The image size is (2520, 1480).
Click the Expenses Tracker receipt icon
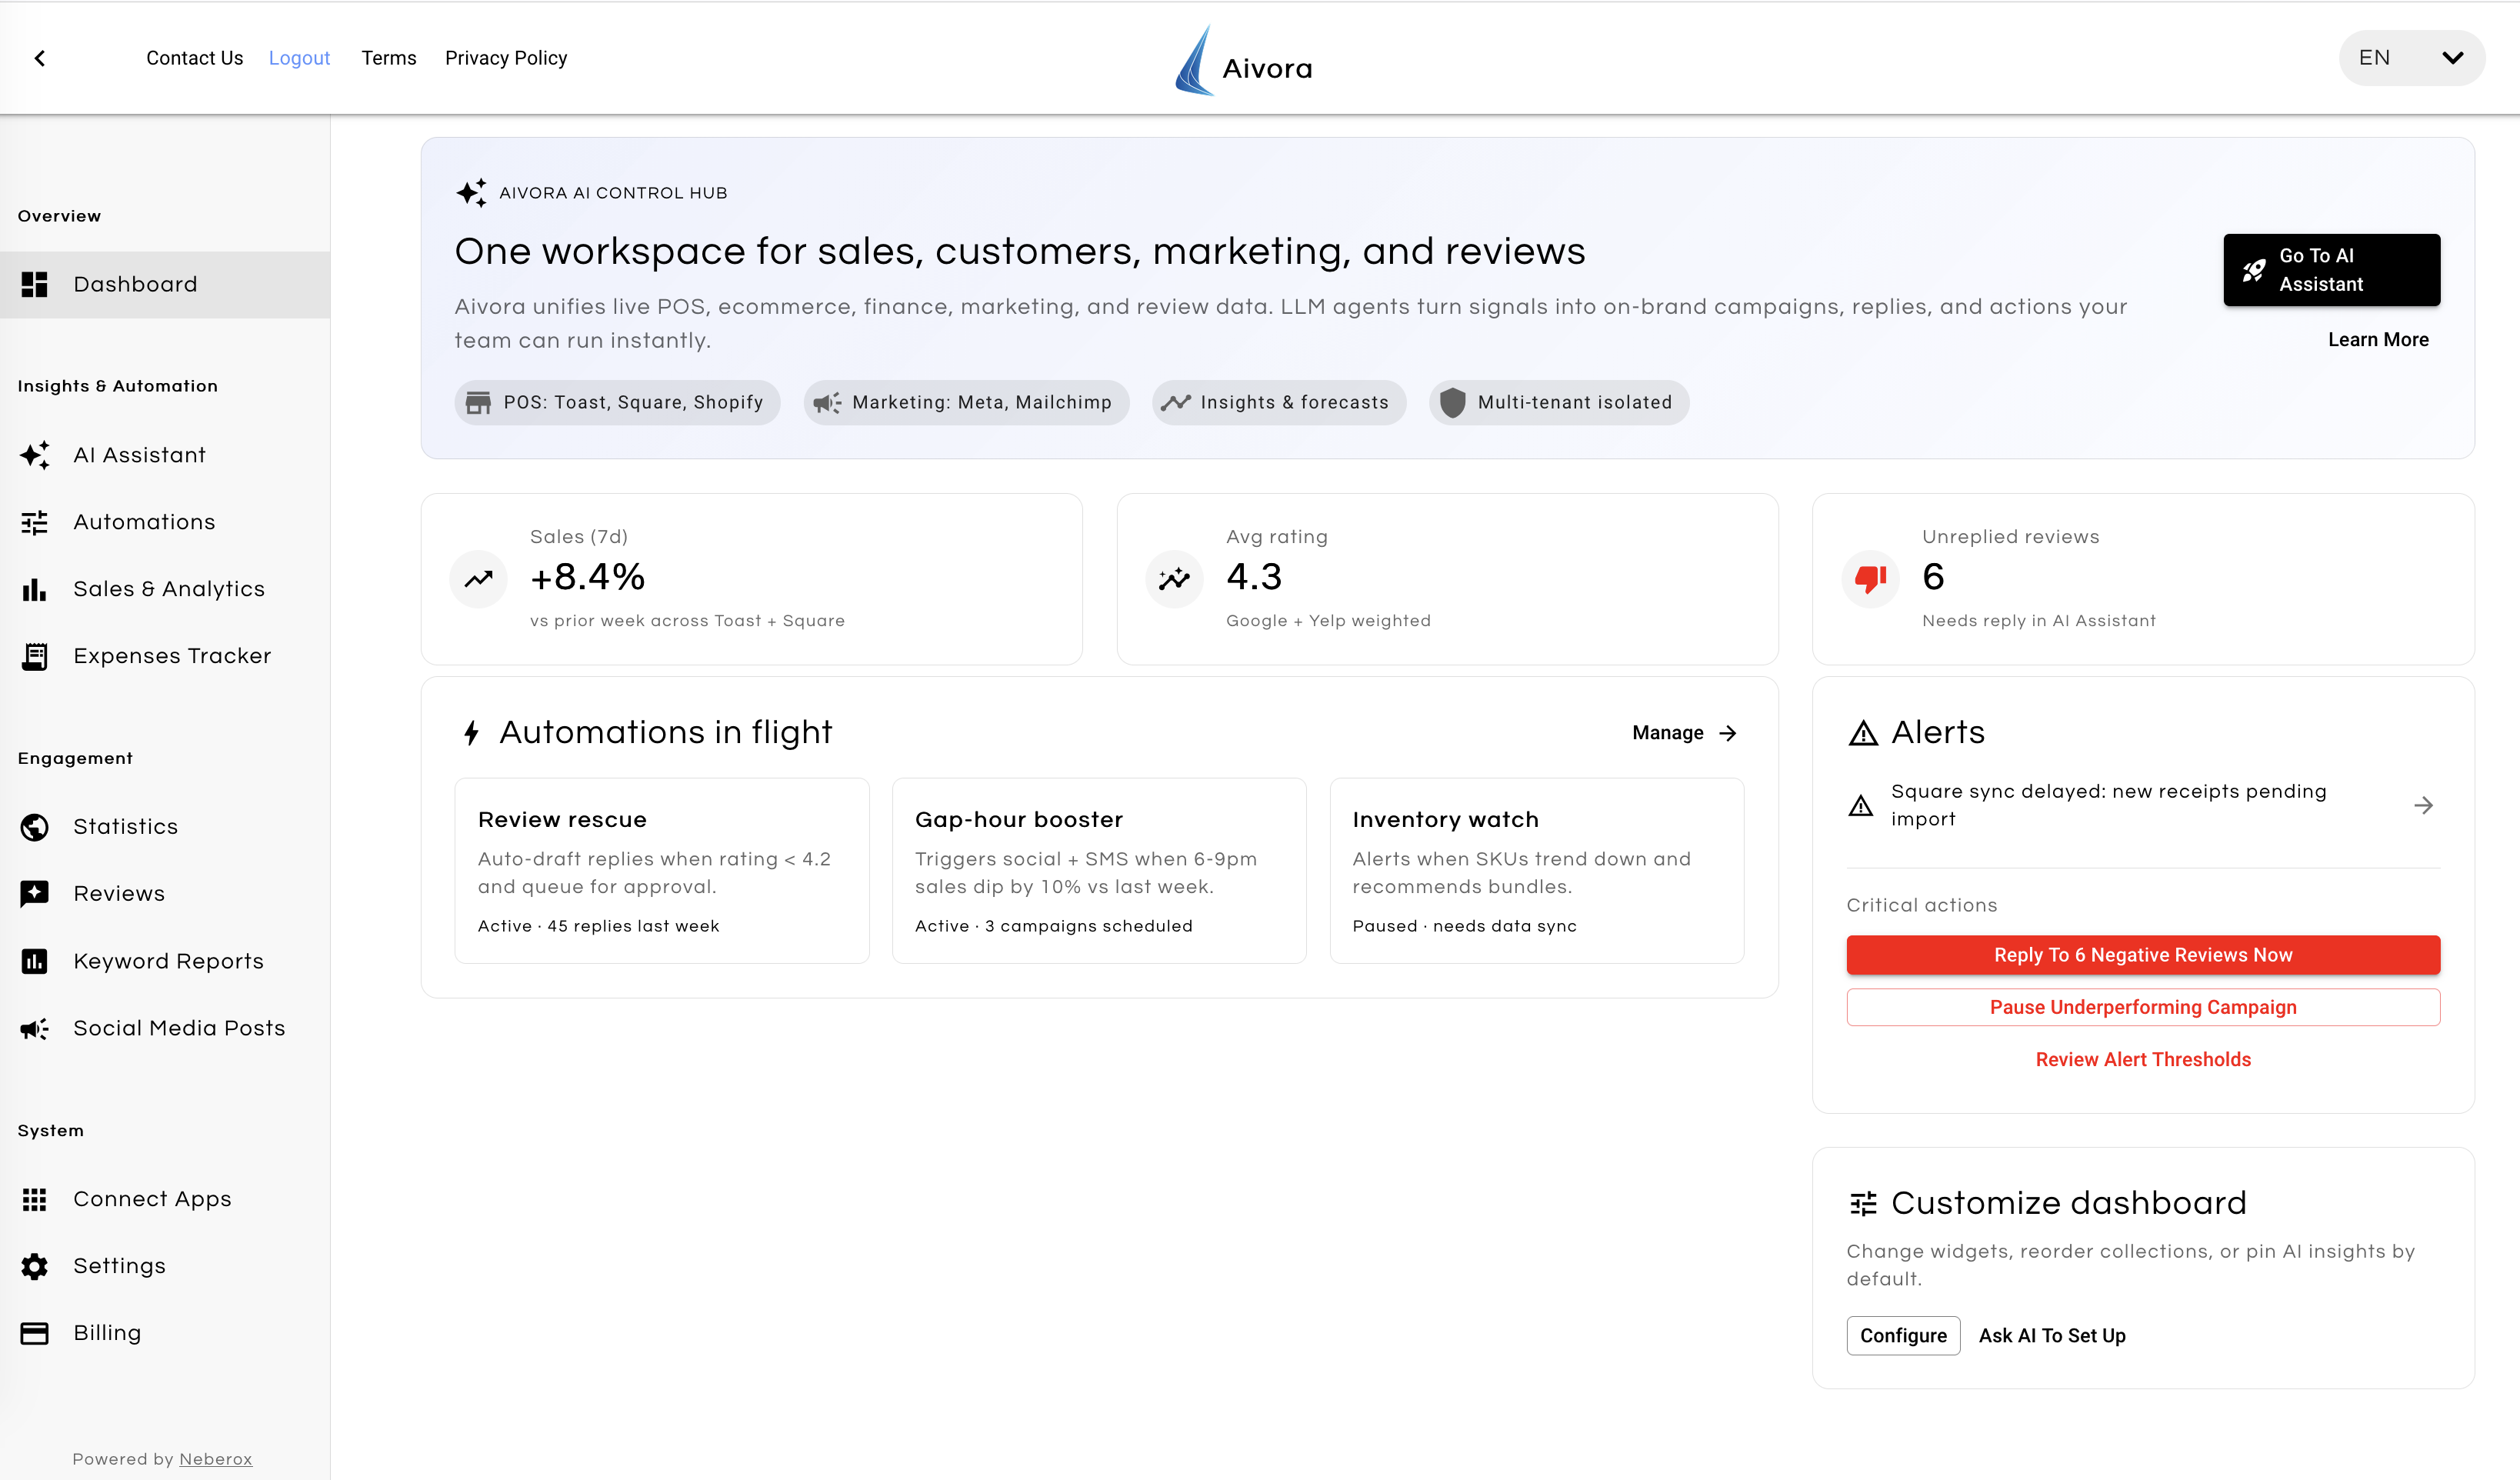pos(35,656)
